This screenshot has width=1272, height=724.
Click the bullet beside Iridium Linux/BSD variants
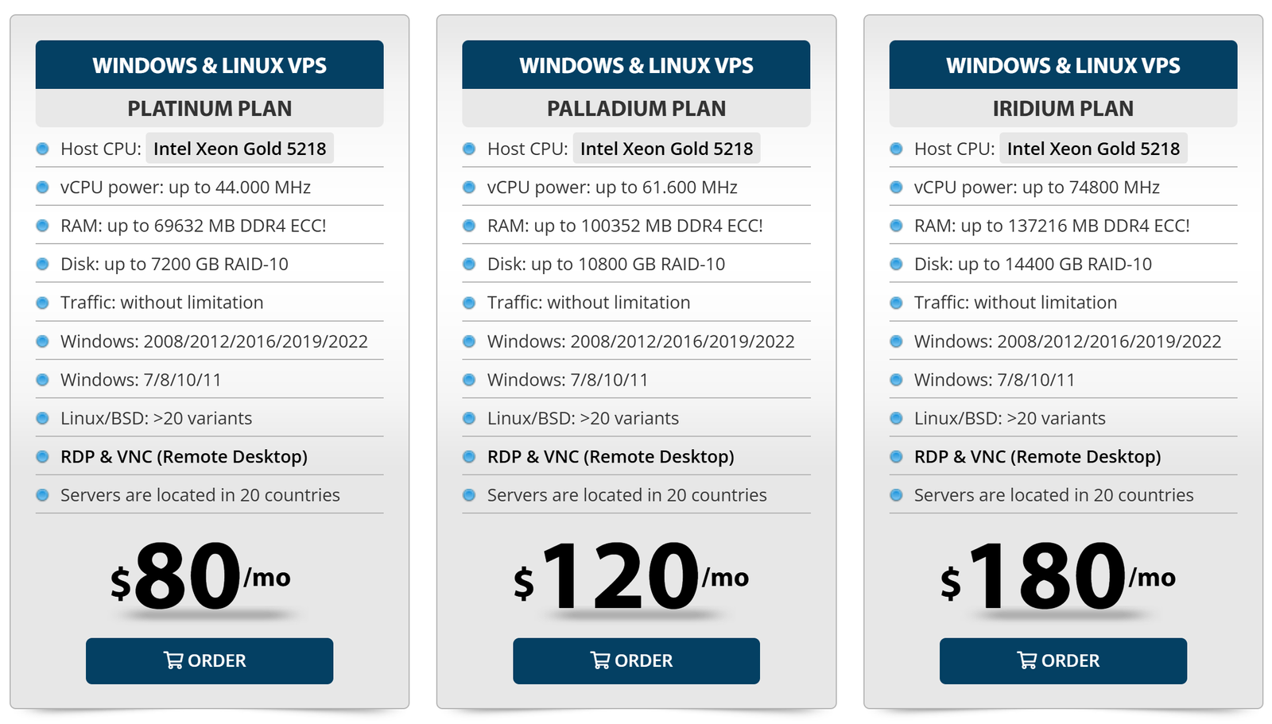(x=896, y=418)
